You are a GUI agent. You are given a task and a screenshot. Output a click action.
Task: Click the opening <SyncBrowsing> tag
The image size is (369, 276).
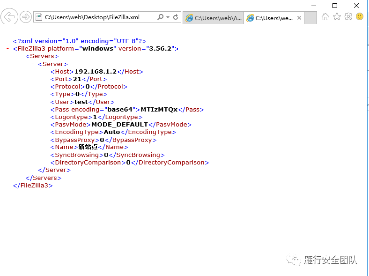click(x=77, y=155)
